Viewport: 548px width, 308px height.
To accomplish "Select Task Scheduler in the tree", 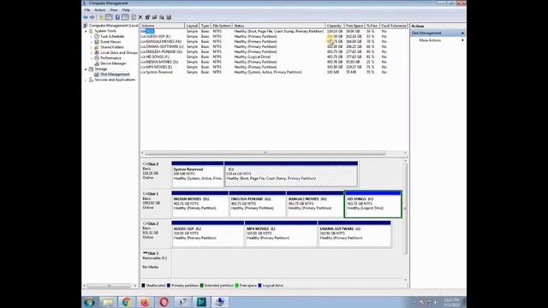I will point(112,36).
